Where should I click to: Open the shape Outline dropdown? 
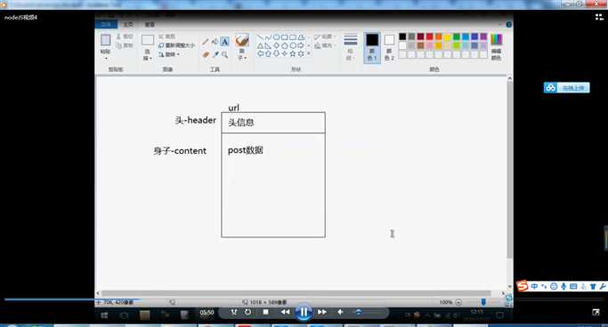[325, 36]
